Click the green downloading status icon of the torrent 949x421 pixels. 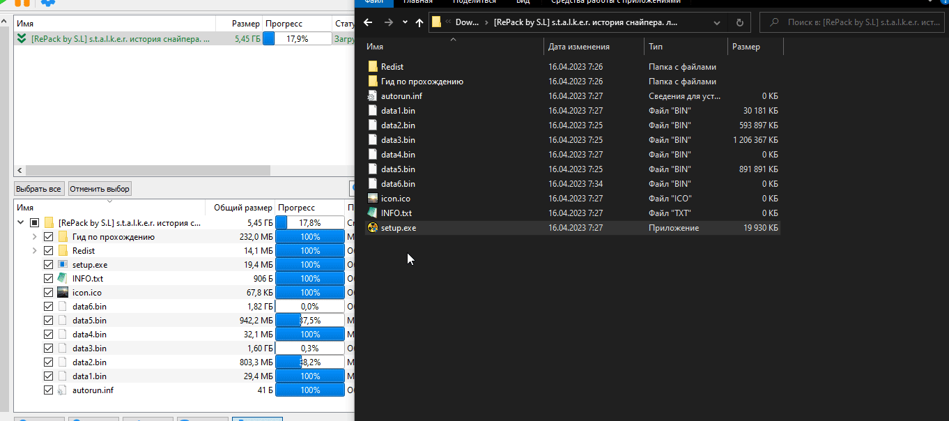[22, 39]
